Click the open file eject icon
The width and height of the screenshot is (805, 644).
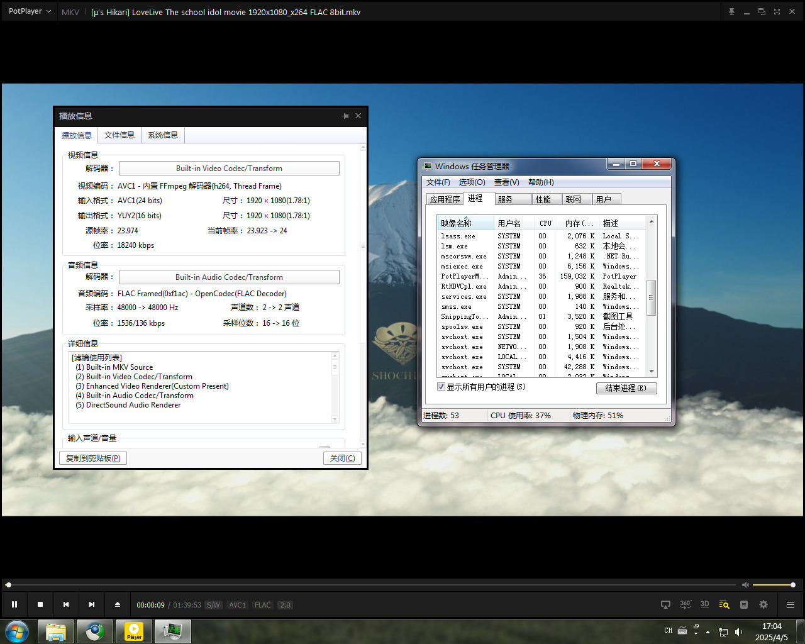coord(118,604)
